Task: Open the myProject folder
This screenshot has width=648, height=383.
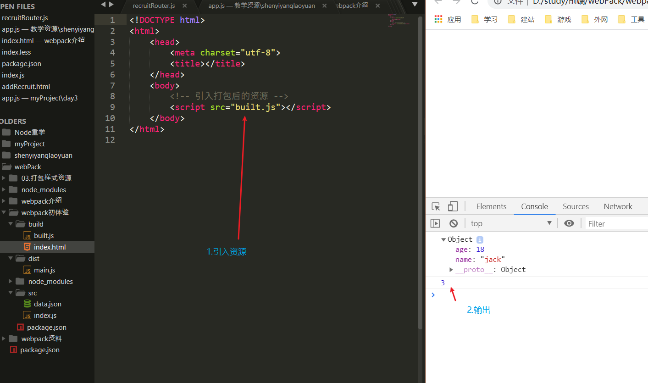Action: click(x=30, y=144)
